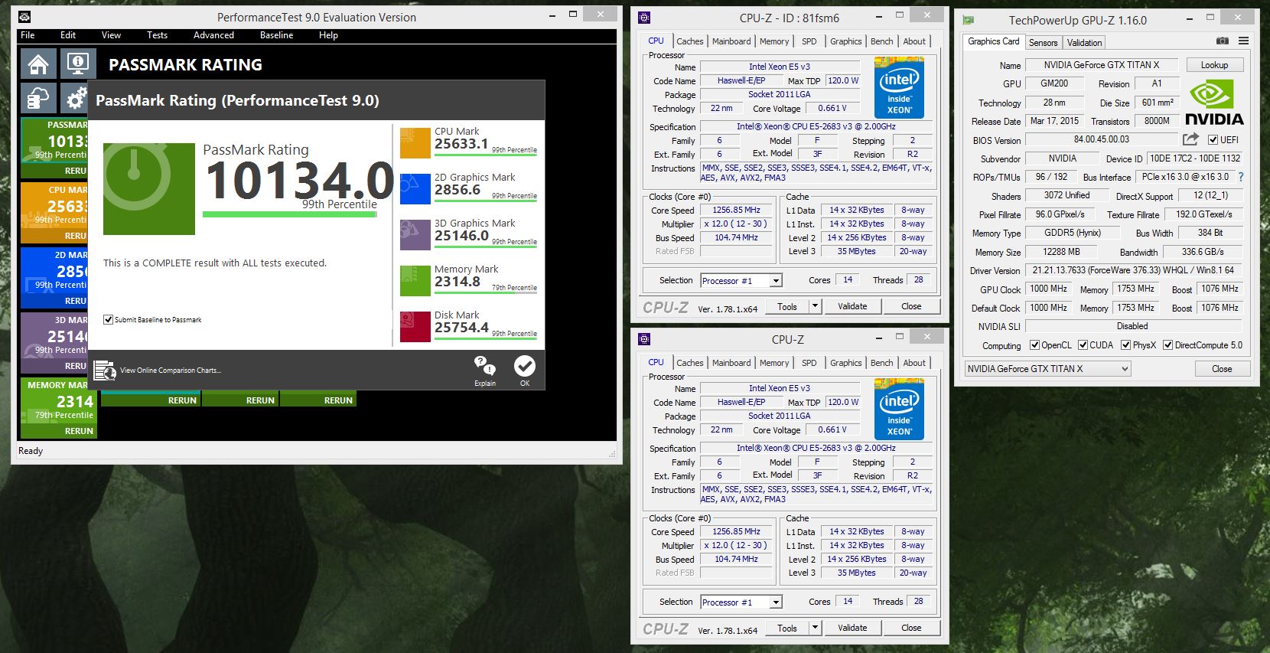Open the GPU-Z hamburger menu icon
The image size is (1270, 653).
point(1244,41)
